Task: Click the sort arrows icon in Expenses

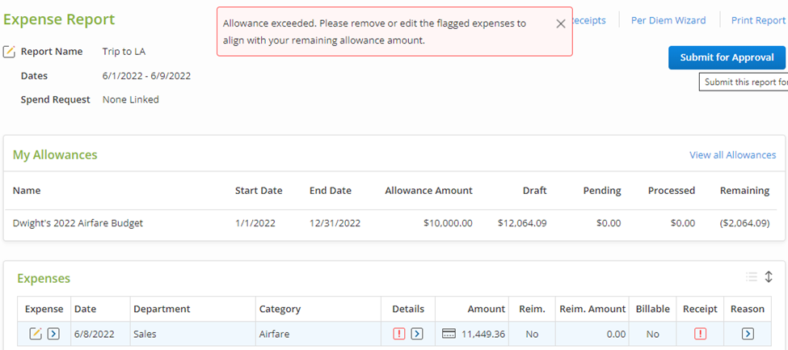Action: (x=769, y=277)
